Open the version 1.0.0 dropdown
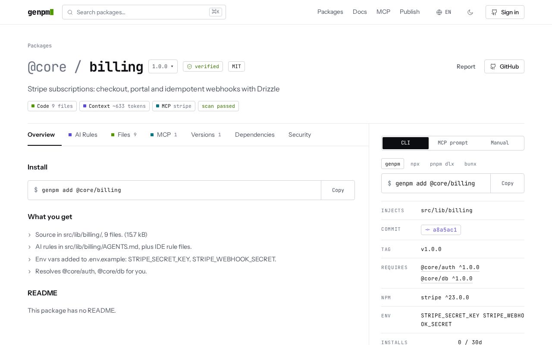The width and height of the screenshot is (552, 345). (163, 66)
